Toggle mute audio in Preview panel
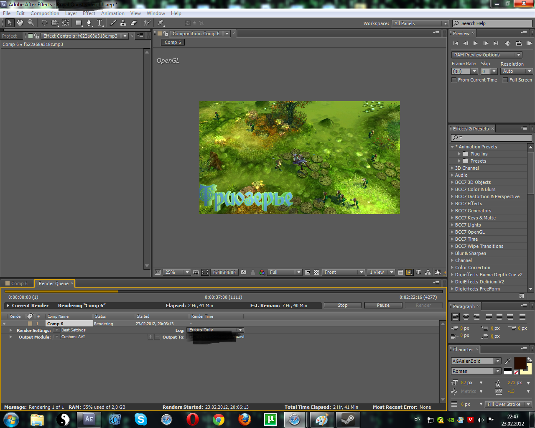535x428 pixels. 507,43
